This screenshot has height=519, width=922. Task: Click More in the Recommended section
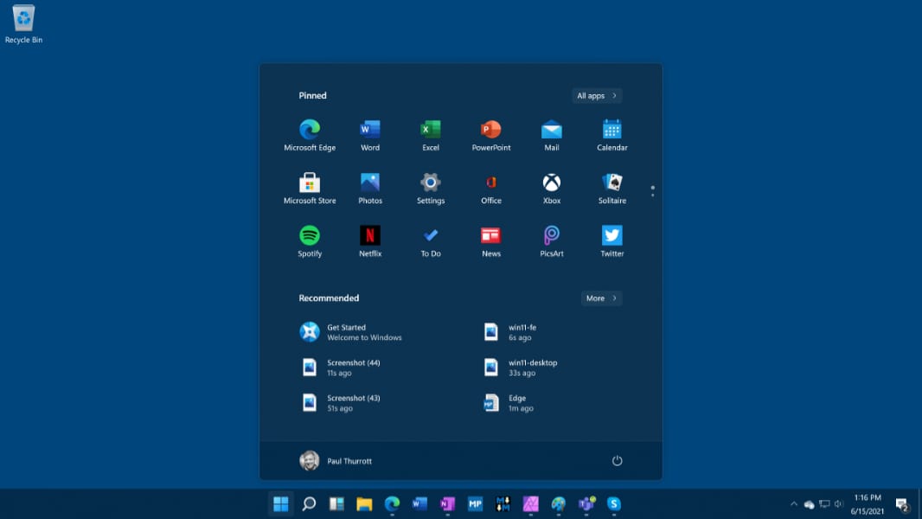[x=601, y=298]
